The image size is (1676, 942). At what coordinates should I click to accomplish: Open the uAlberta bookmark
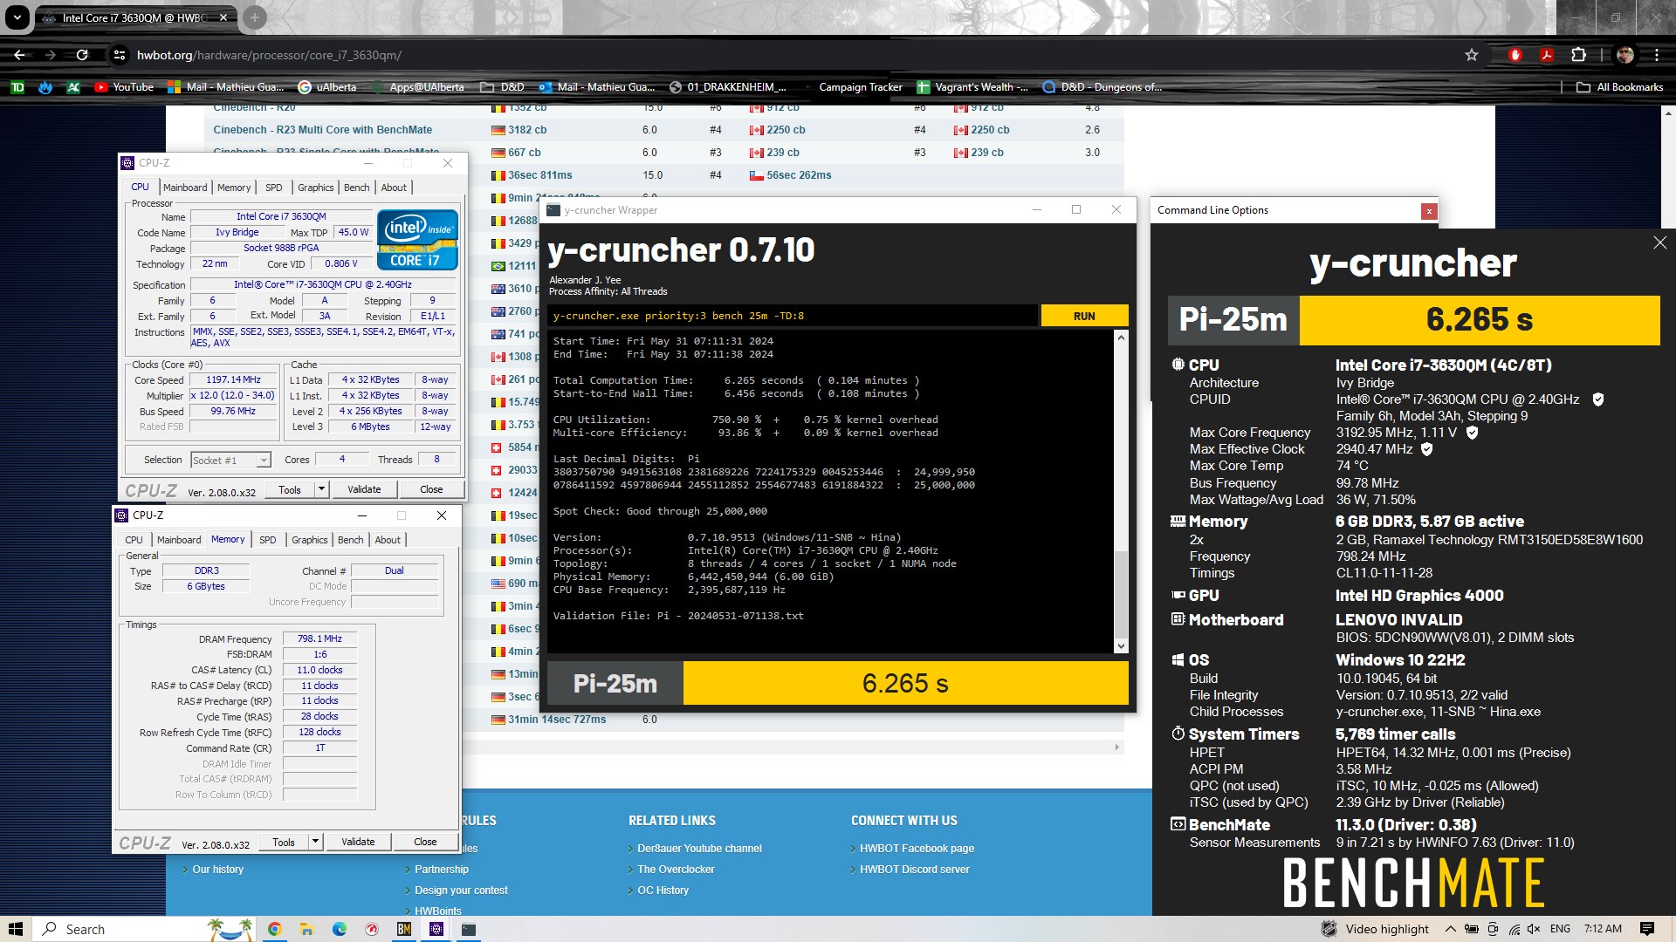click(327, 87)
